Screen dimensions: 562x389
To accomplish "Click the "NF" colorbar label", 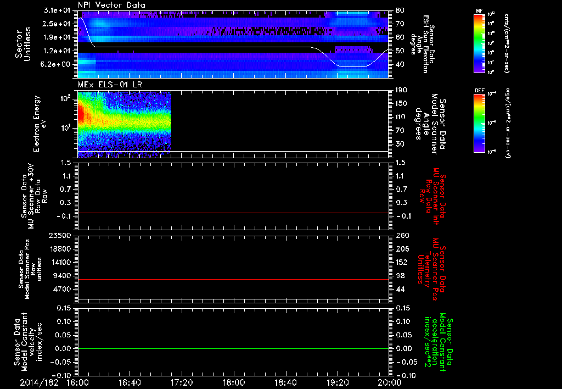I will click(479, 11).
